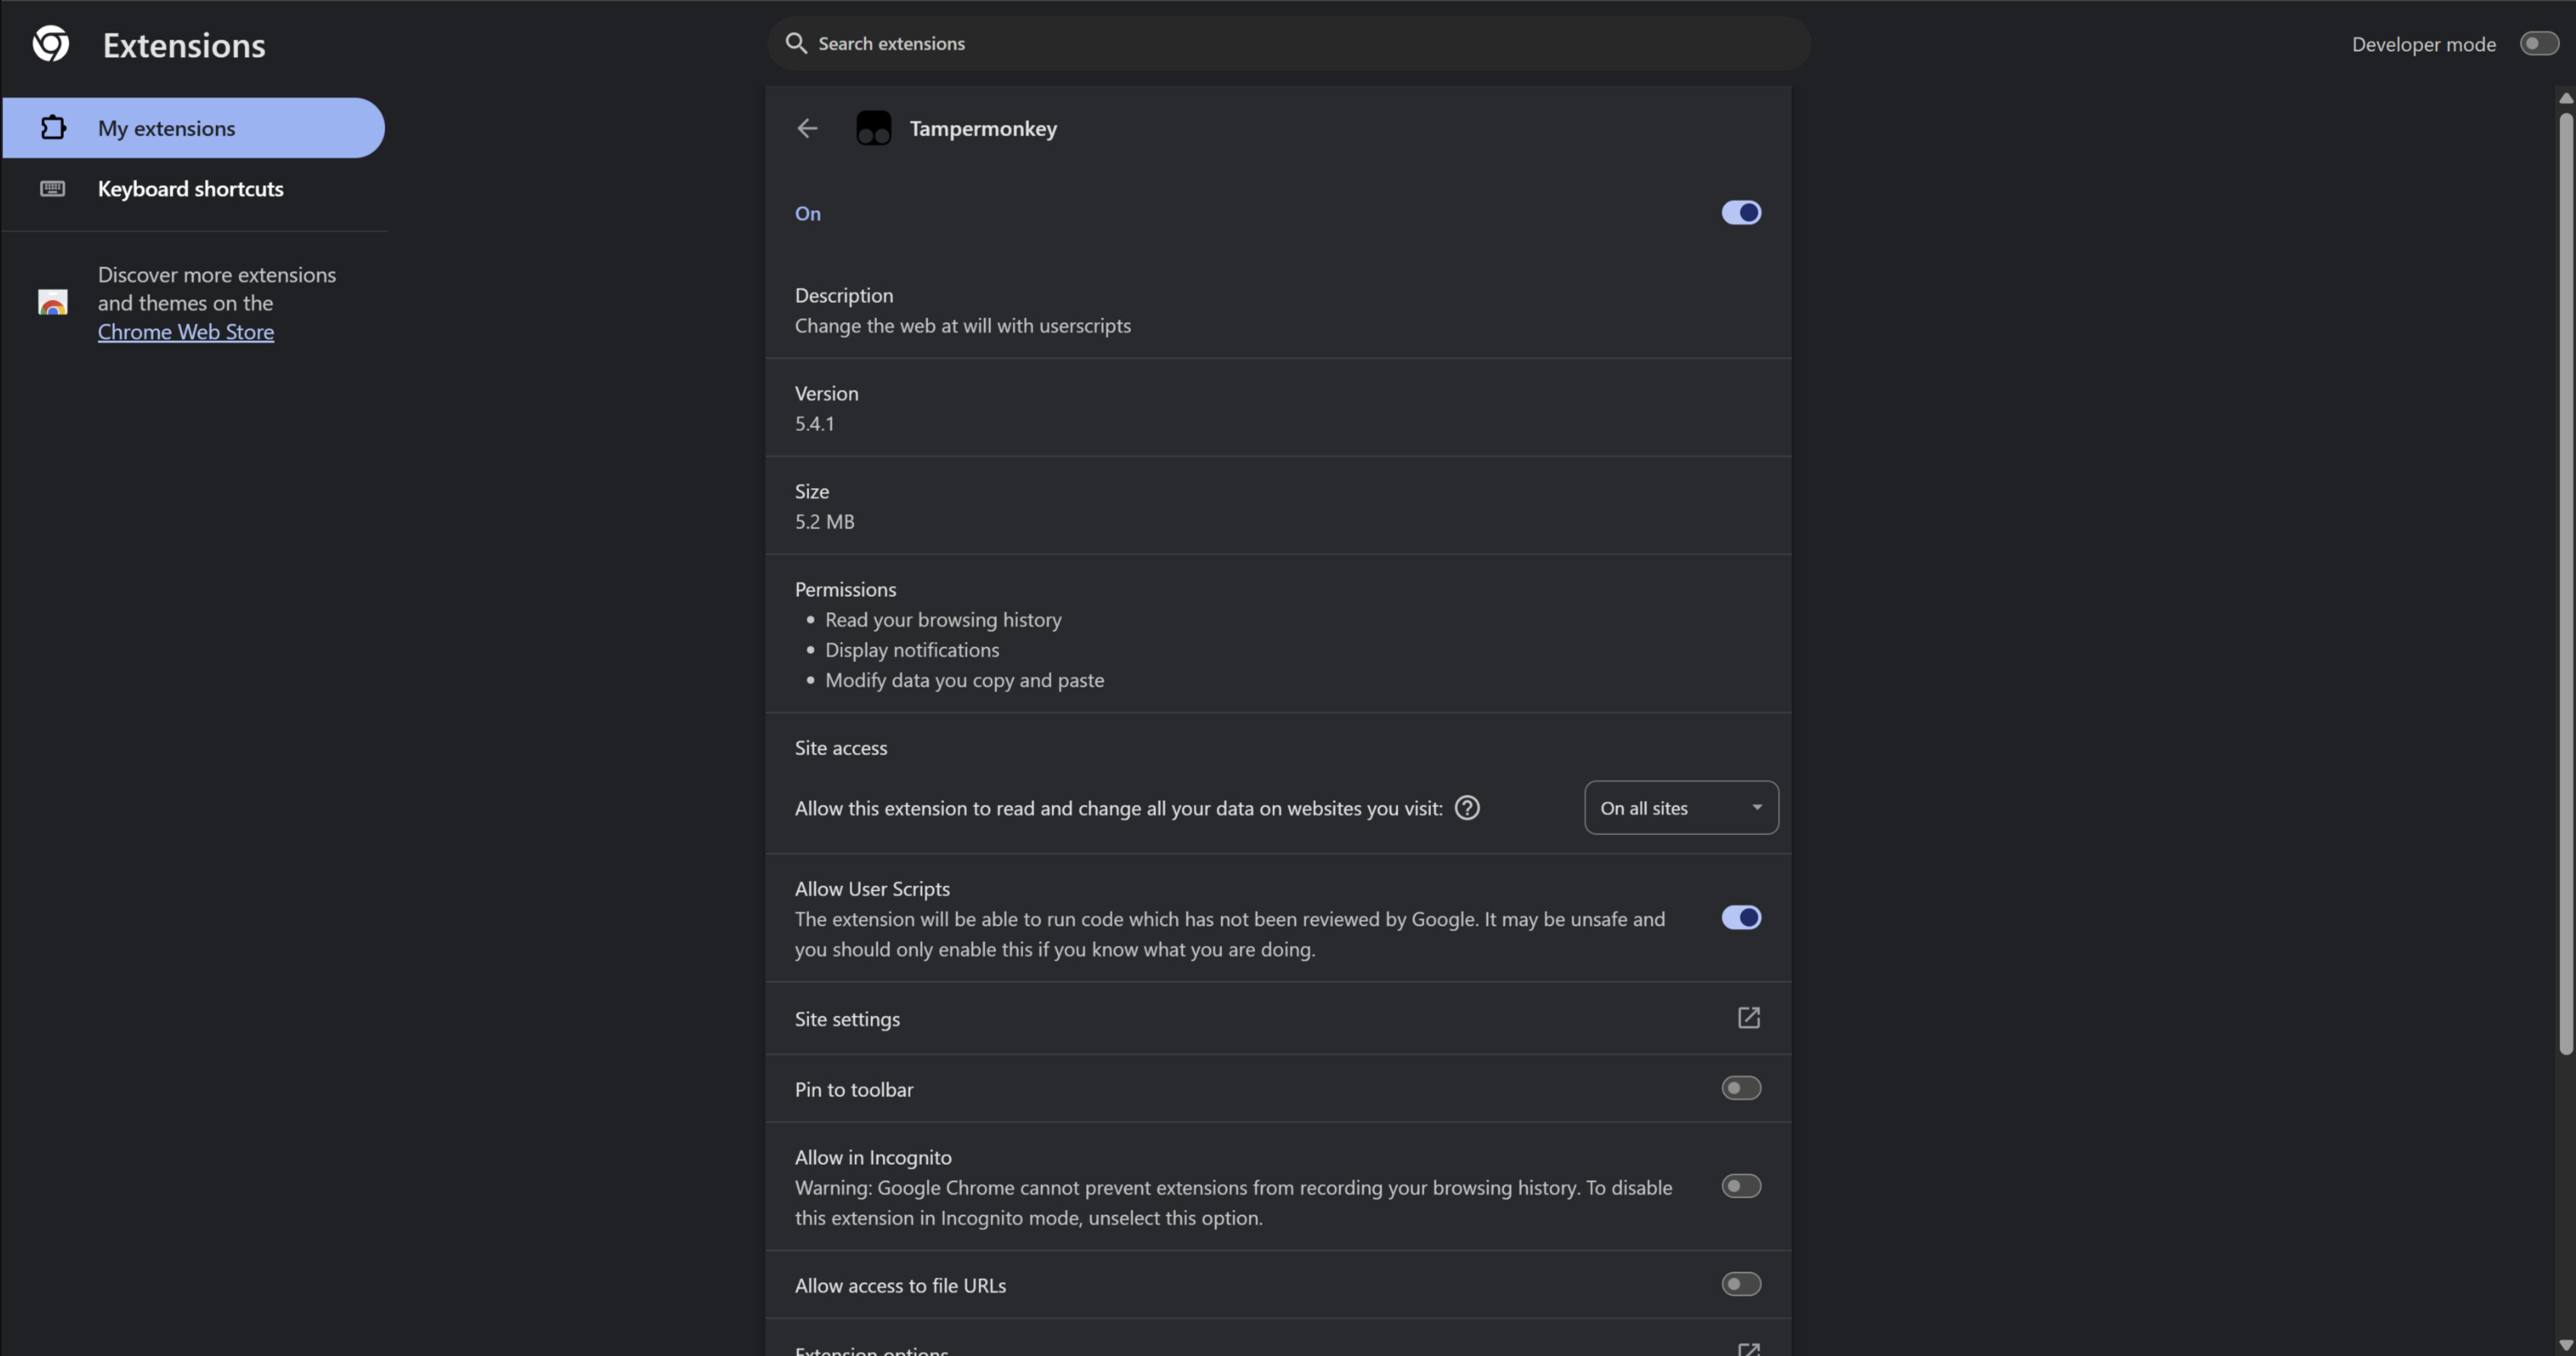Click the puzzle piece My extensions icon
Image resolution: width=2576 pixels, height=1356 pixels.
(x=53, y=128)
